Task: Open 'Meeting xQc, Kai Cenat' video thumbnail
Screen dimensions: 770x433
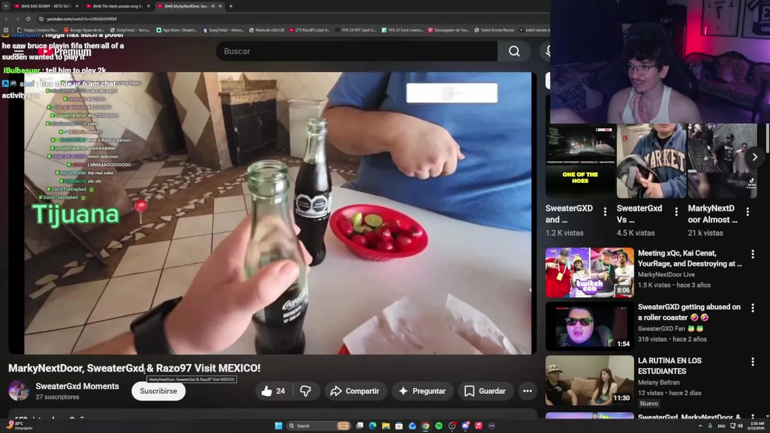Action: [590, 272]
